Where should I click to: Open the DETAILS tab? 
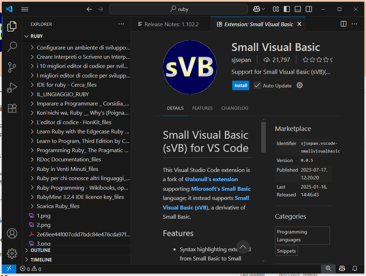[x=175, y=108]
